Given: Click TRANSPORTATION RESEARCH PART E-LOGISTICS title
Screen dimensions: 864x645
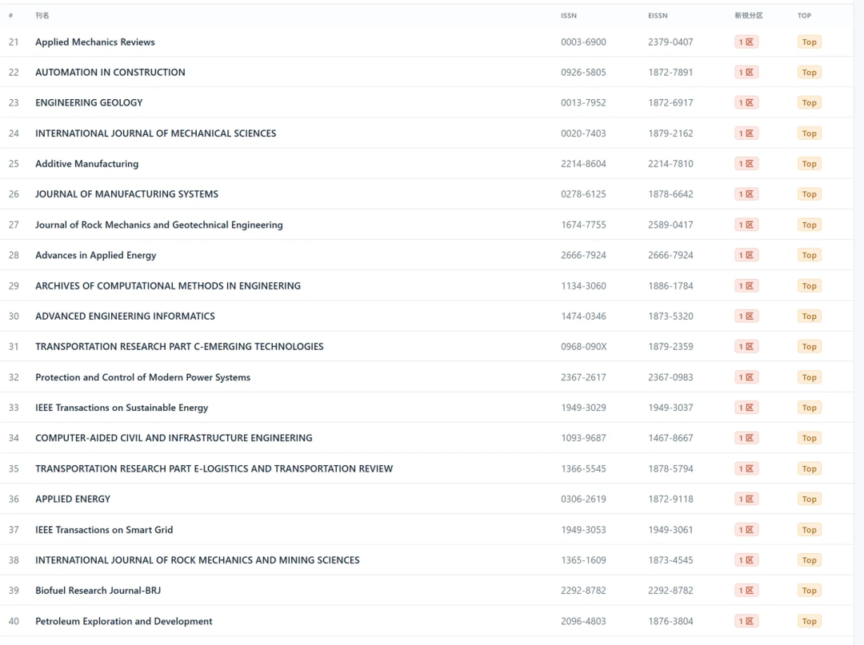Looking at the screenshot, I should click(214, 468).
